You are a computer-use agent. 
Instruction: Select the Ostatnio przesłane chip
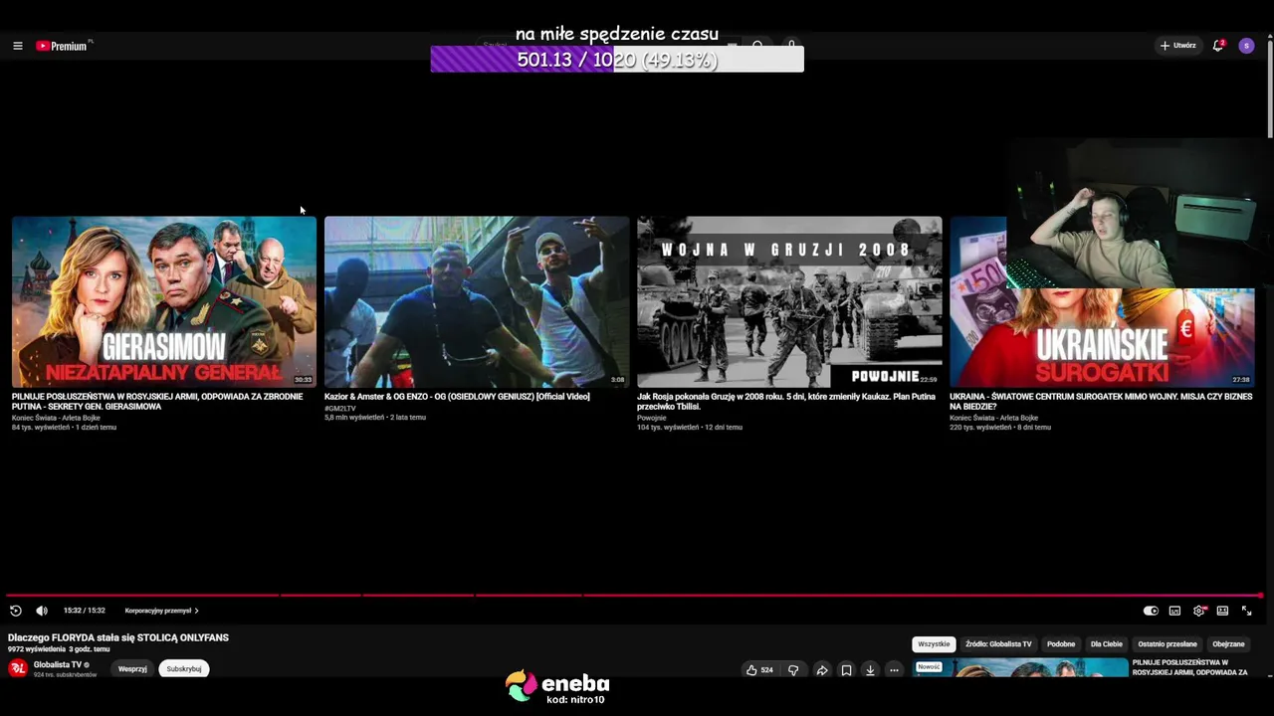1168,644
